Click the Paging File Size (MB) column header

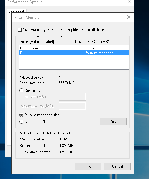tap(92, 42)
